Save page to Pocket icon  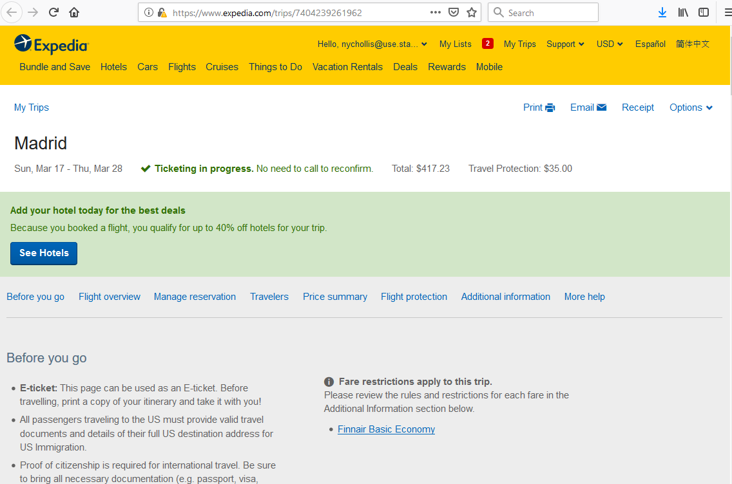pyautogui.click(x=454, y=12)
